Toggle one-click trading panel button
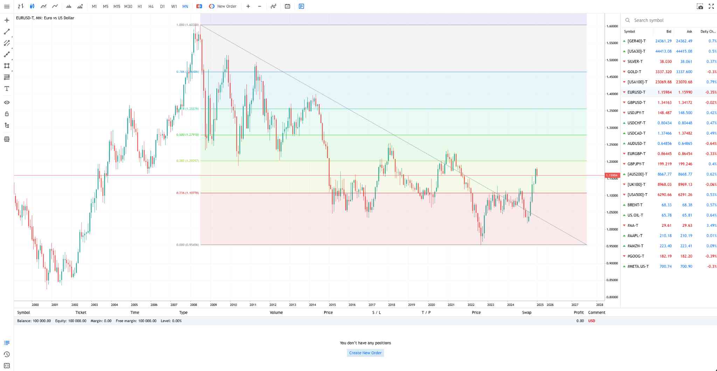The height and width of the screenshot is (371, 717). pyautogui.click(x=199, y=6)
